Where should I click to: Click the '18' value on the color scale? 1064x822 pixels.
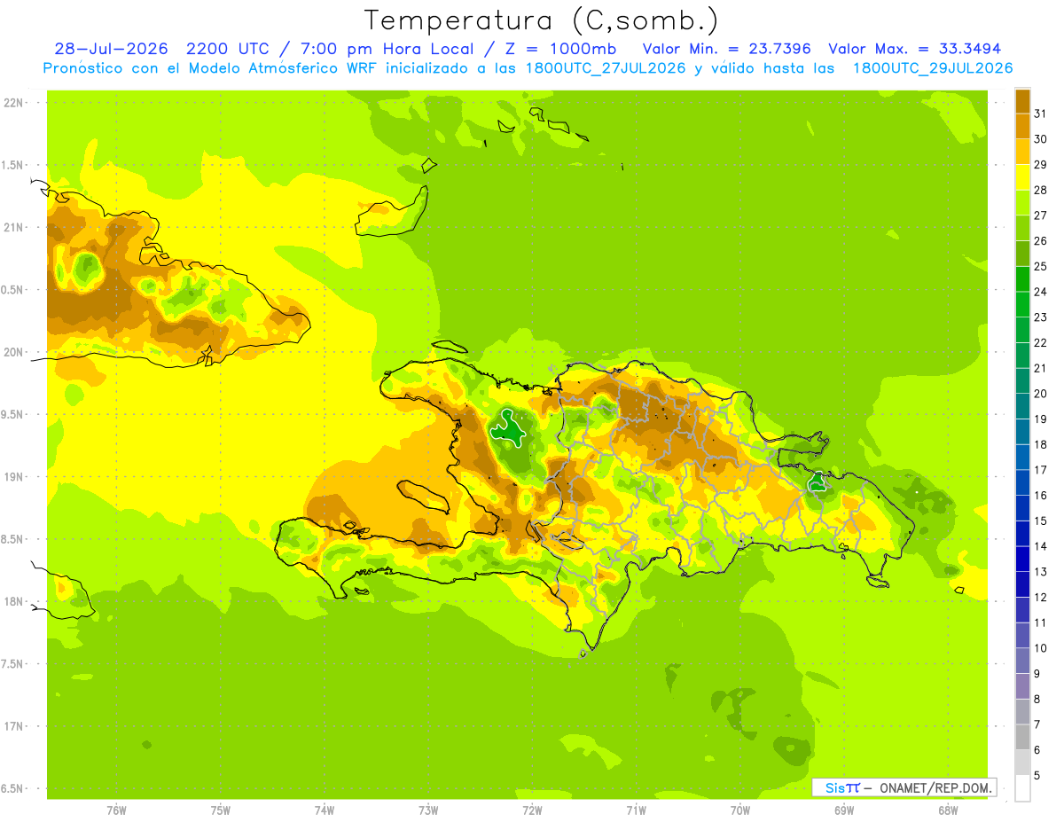click(1041, 444)
